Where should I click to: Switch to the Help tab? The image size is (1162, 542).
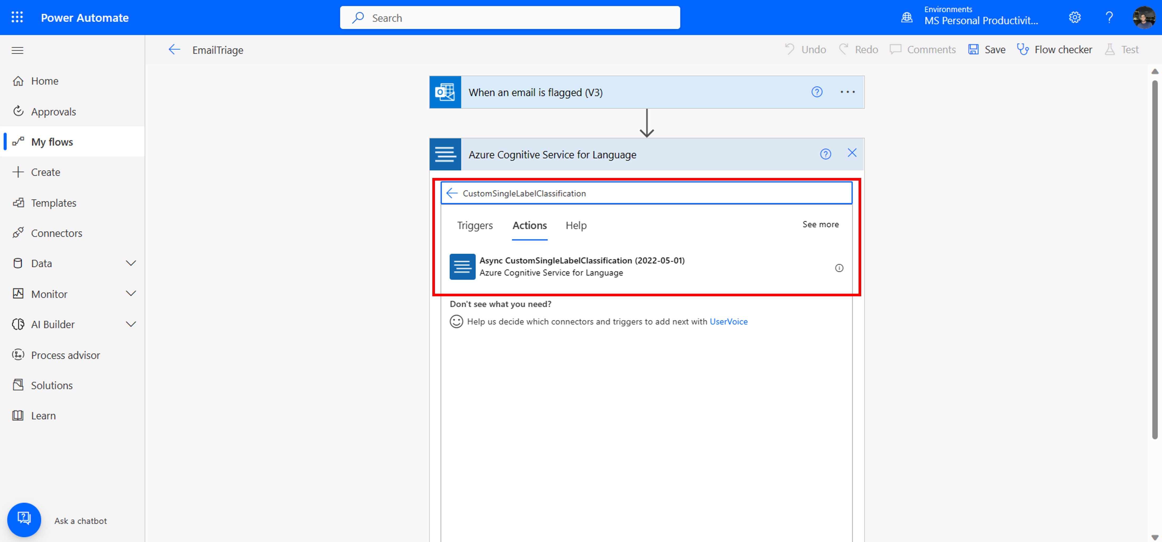tap(576, 225)
